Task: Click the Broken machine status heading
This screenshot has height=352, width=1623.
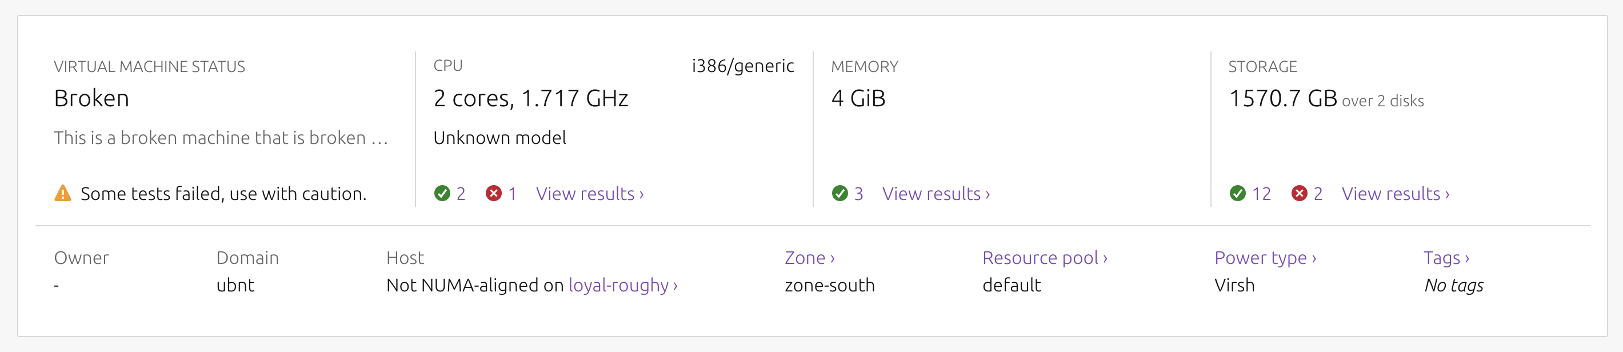Action: pos(92,98)
